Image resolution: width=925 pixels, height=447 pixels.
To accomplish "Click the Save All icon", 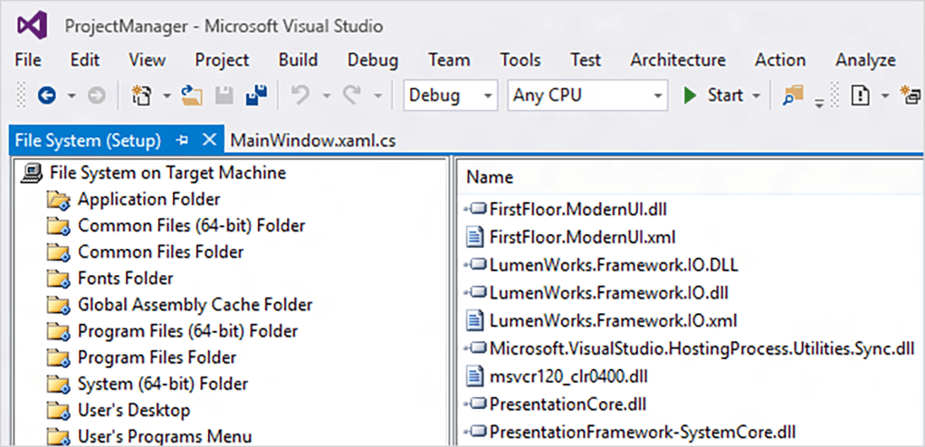I will pyautogui.click(x=257, y=95).
